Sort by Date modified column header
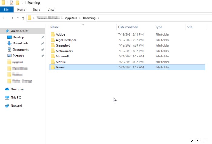Screen dimensions: 212x144 tap(128, 27)
